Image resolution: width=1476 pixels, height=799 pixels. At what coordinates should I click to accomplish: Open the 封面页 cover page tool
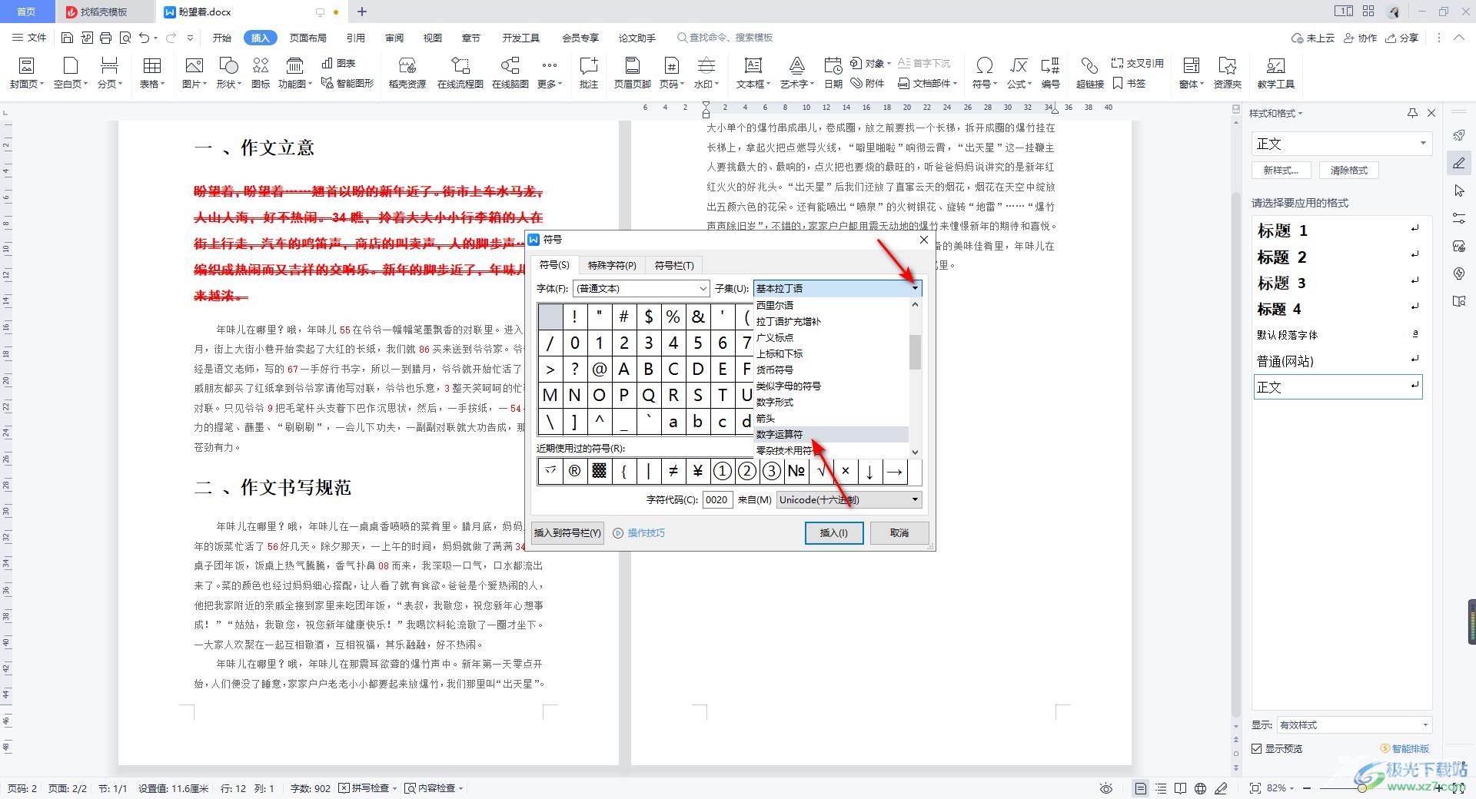(27, 73)
